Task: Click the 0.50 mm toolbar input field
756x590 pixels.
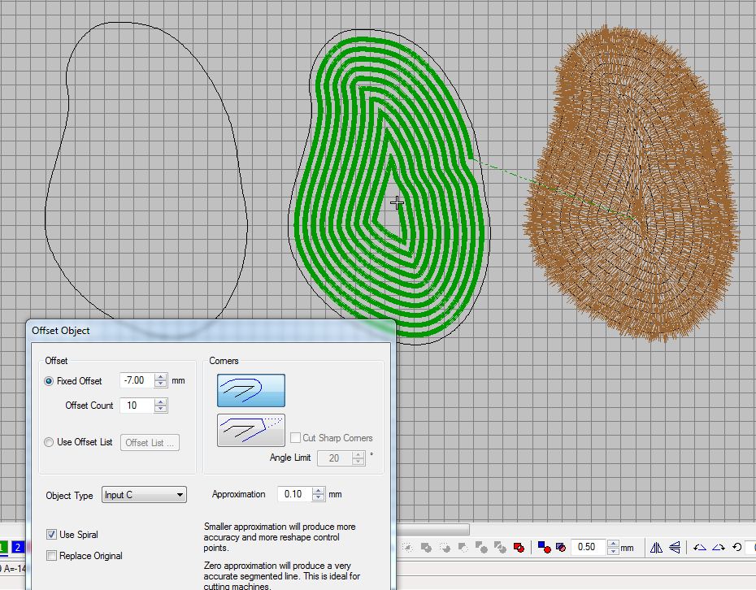Action: [x=589, y=548]
